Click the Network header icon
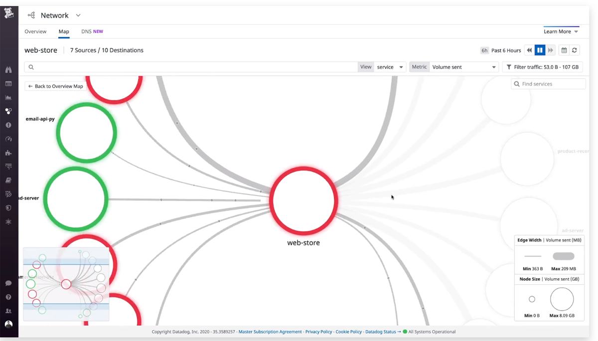This screenshot has width=598, height=341. coord(31,15)
